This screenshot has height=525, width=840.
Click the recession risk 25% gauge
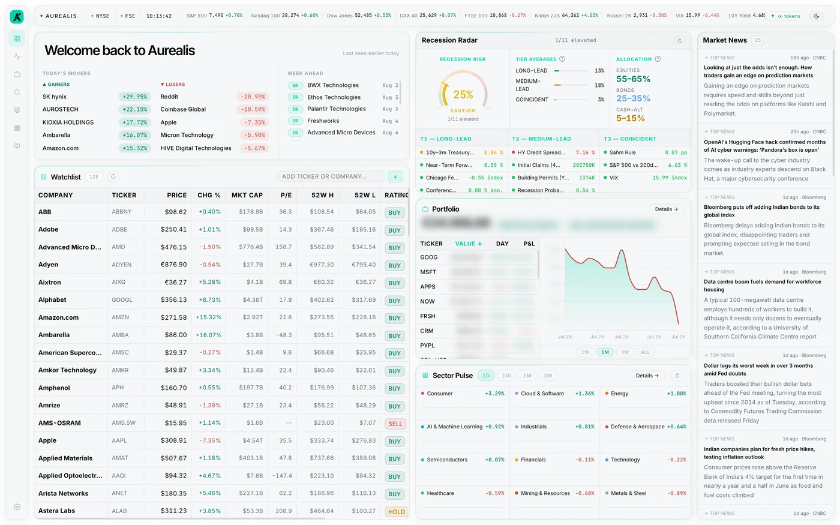pos(463,92)
